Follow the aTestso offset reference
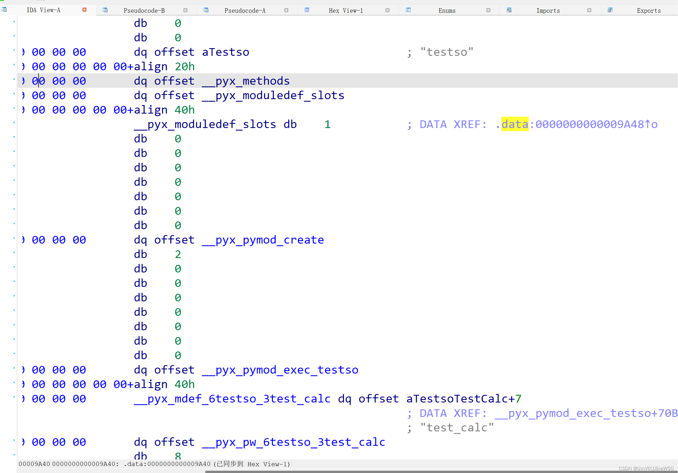This screenshot has height=473, width=678. point(226,52)
